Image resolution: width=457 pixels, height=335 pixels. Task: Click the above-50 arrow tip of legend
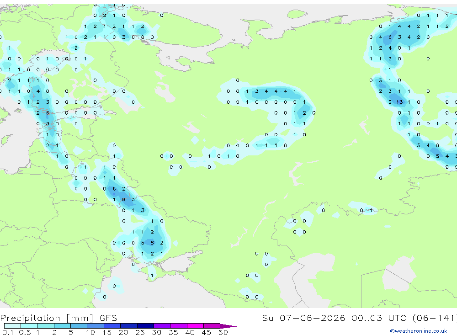228,326
